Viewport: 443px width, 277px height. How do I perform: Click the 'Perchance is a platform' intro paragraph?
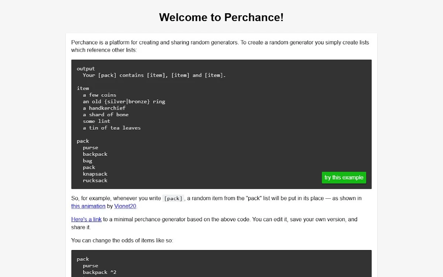220,46
